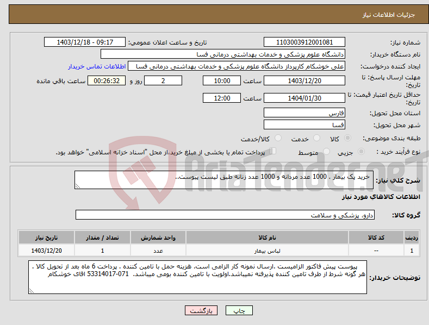Click the تعداد / مقدار column header

[x=102, y=237]
